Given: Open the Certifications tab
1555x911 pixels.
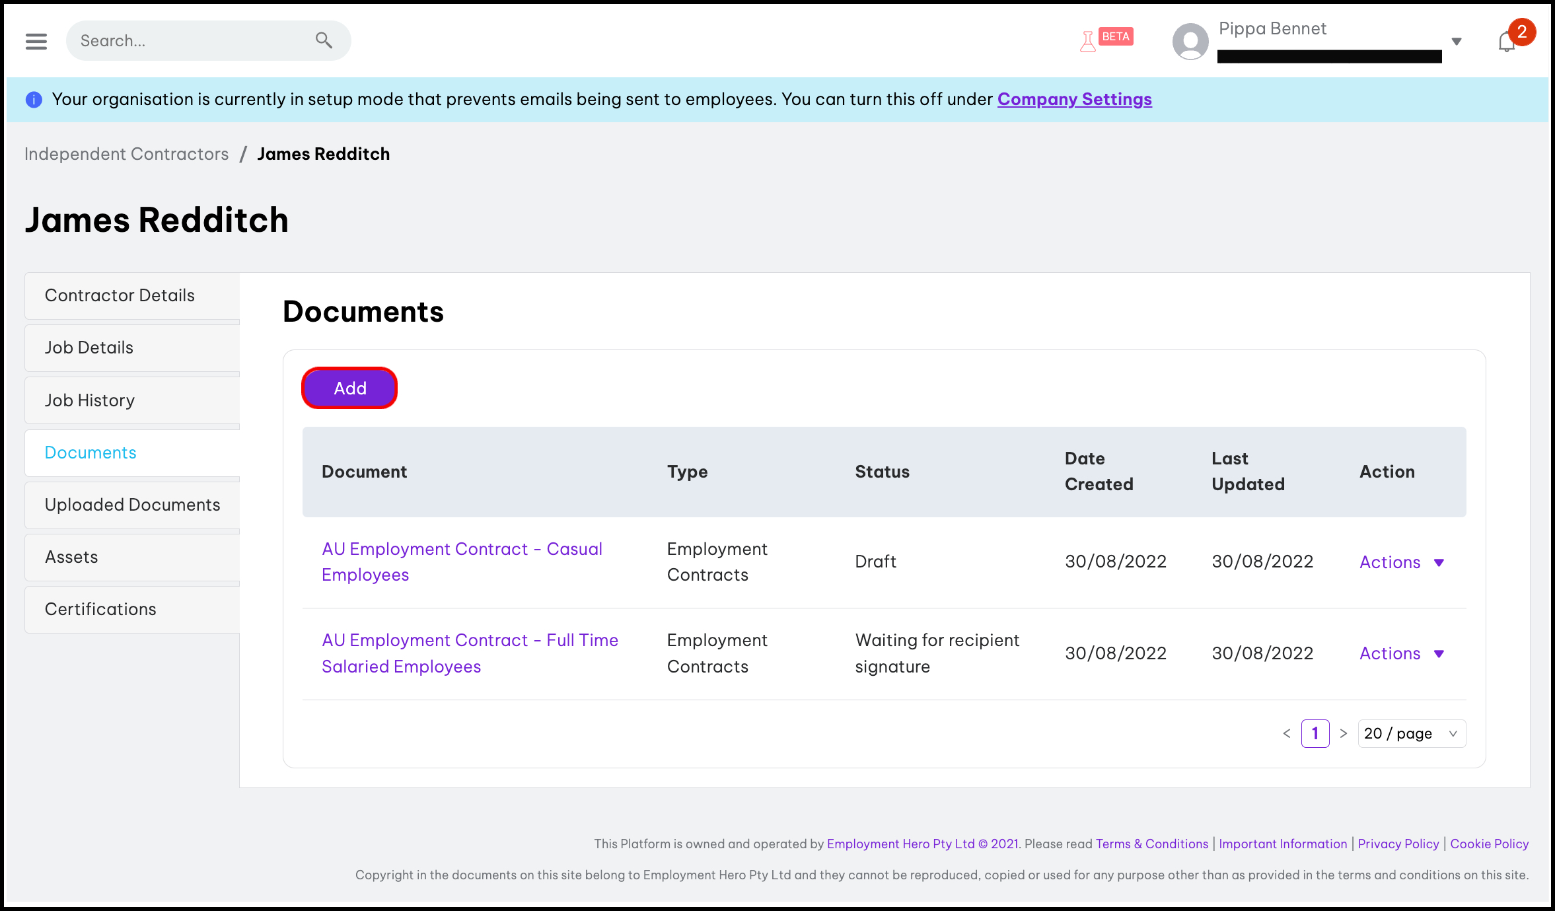Looking at the screenshot, I should click(x=100, y=609).
